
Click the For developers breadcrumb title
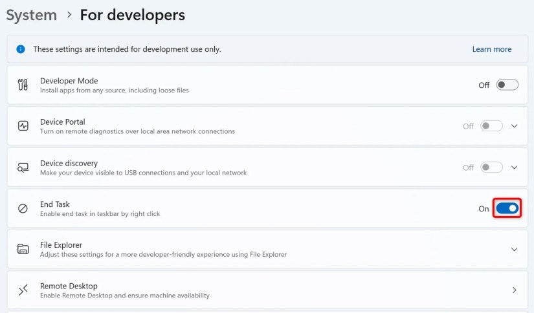click(x=132, y=15)
